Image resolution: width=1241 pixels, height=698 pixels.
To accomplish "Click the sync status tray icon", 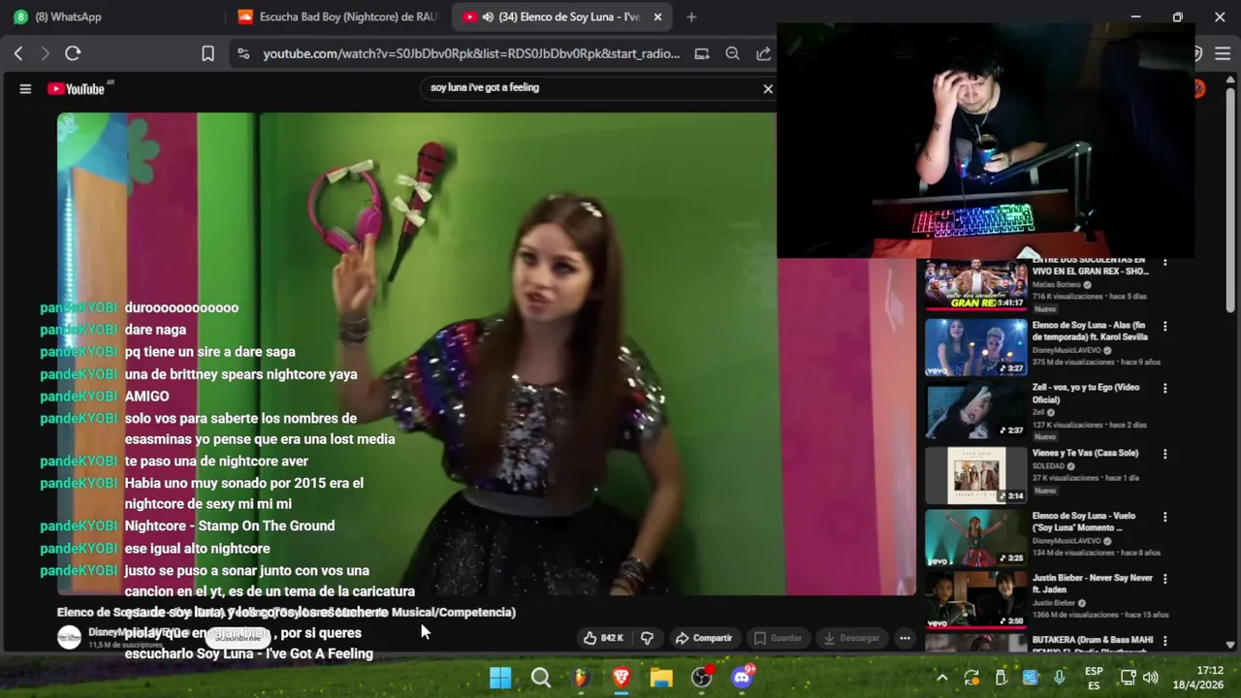I will 971,678.
